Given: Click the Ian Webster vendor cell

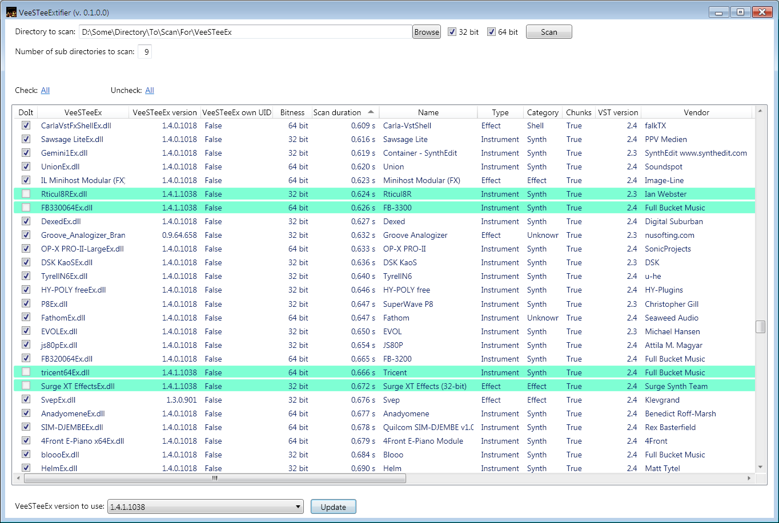Looking at the screenshot, I should [665, 194].
